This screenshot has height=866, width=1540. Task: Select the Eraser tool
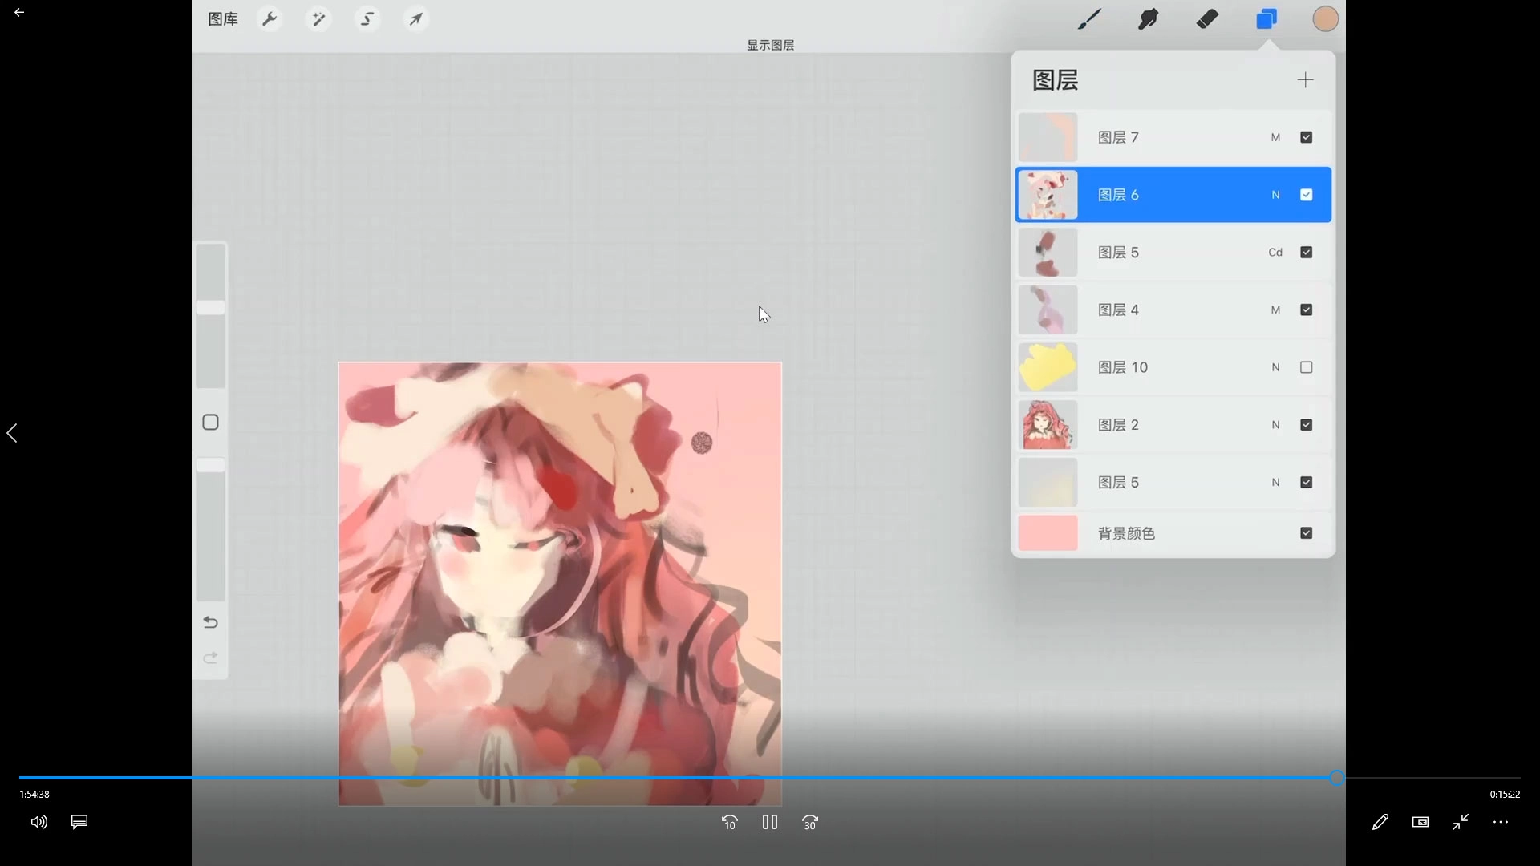pyautogui.click(x=1207, y=18)
